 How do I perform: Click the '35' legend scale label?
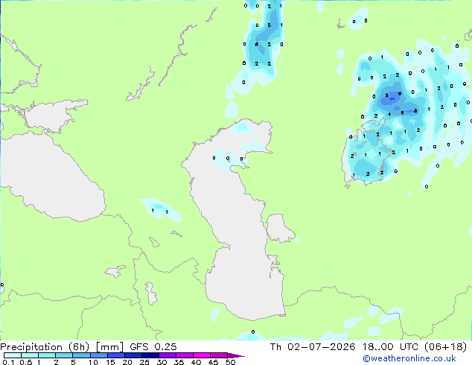(179, 362)
